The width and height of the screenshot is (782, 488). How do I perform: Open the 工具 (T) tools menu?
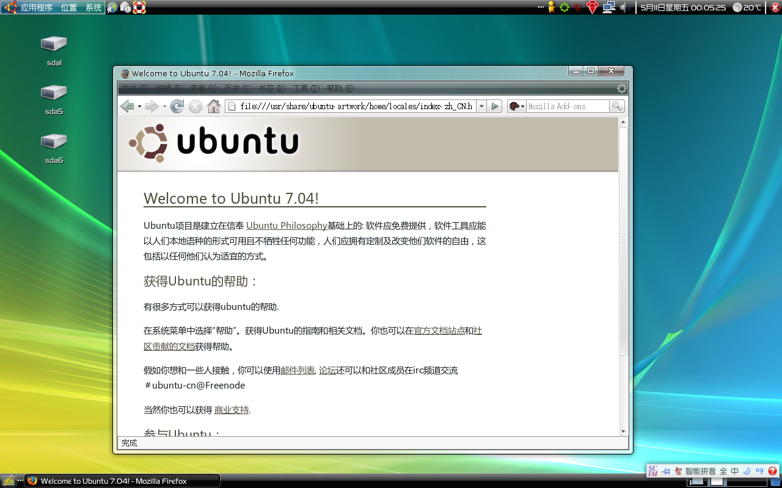(306, 88)
